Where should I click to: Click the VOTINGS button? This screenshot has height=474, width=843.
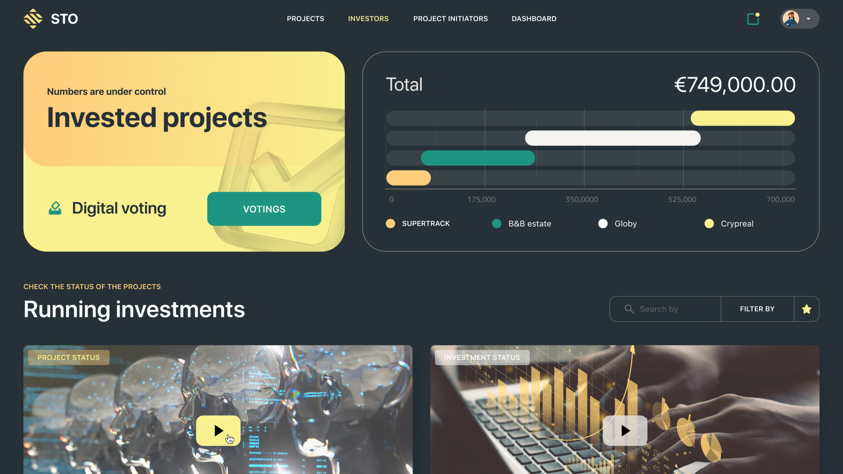264,208
